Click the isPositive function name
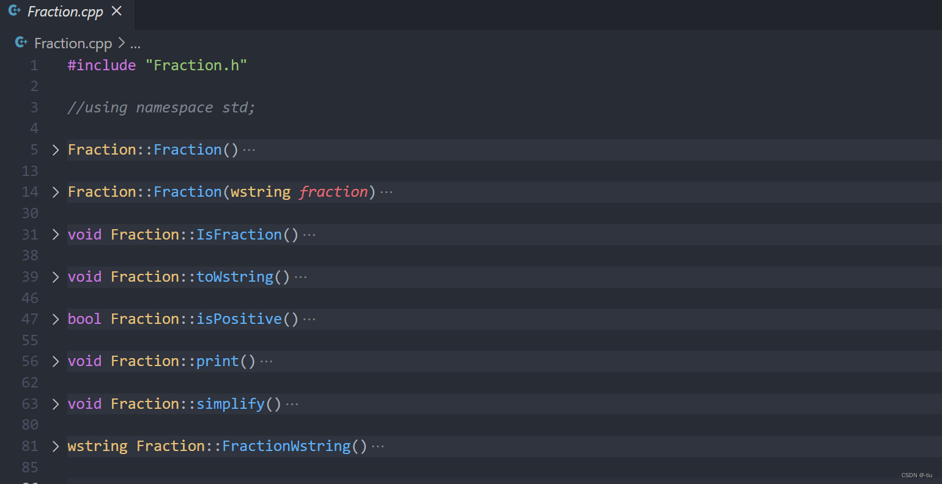The image size is (942, 484). 239,319
